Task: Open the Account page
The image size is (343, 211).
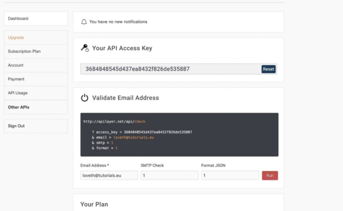Action: pyautogui.click(x=36, y=65)
